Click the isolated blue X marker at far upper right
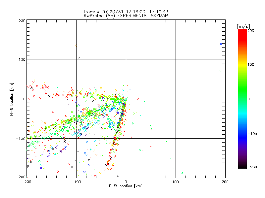The height and width of the screenshot is (198, 265). click(x=221, y=44)
